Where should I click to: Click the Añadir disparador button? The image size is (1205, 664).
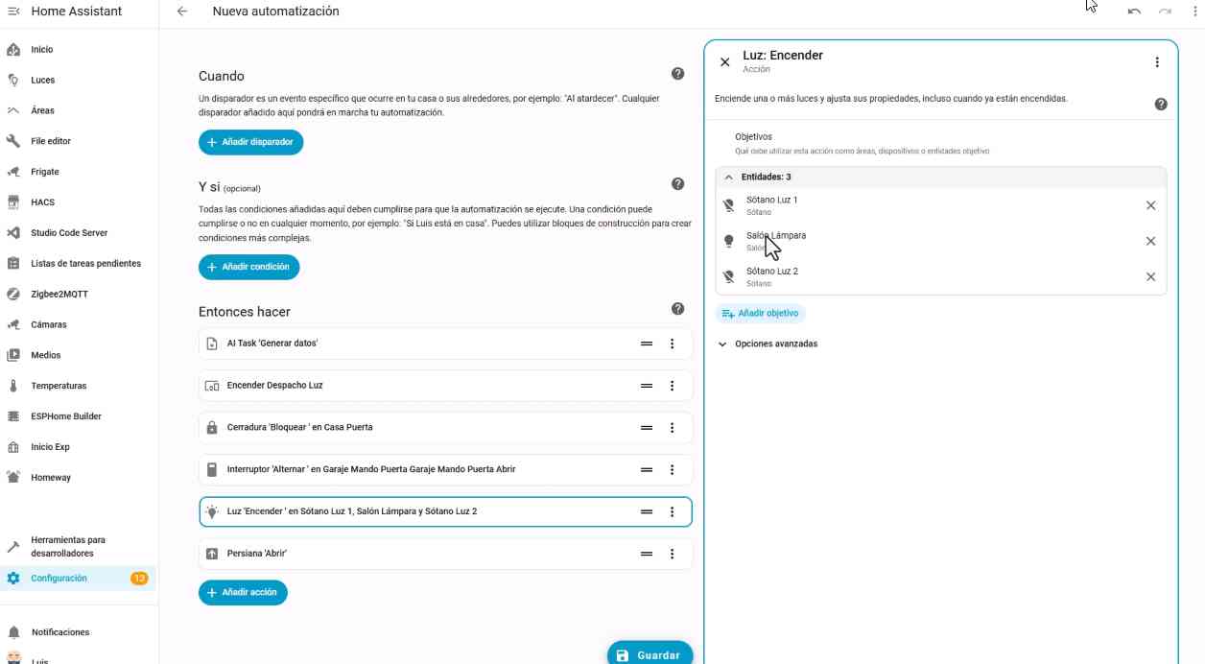[x=251, y=142]
